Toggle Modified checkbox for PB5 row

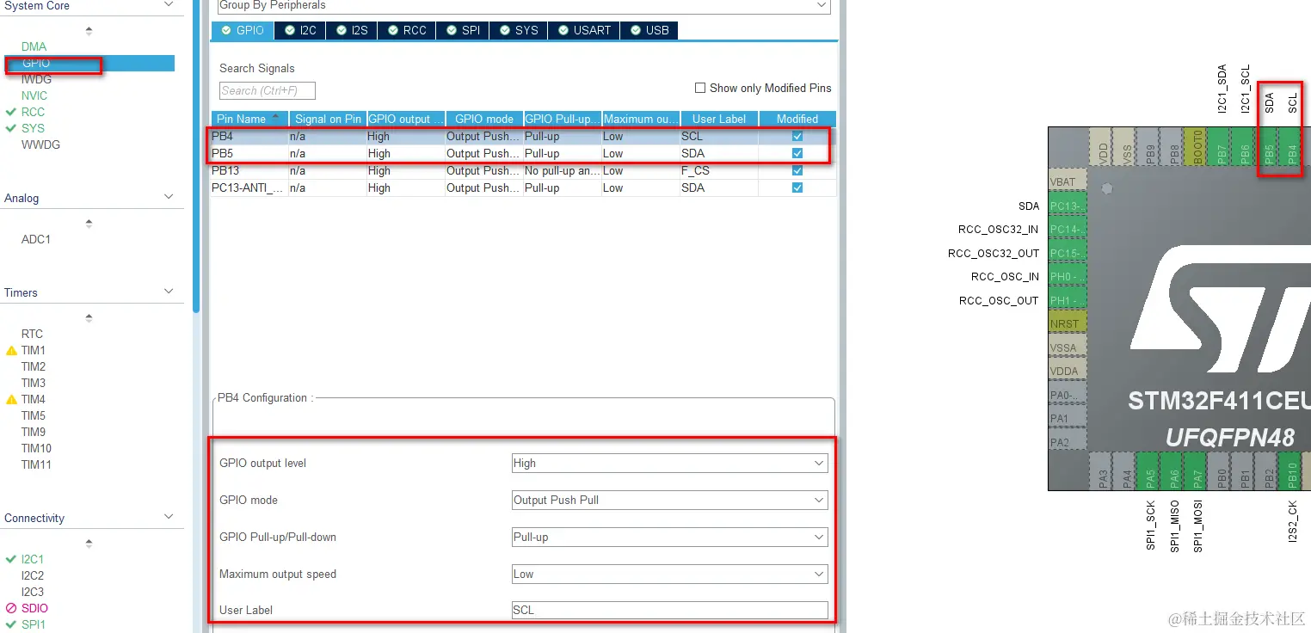(x=797, y=153)
